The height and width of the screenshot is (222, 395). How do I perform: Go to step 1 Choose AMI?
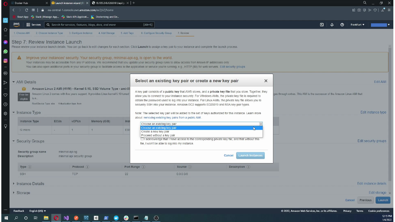21,33
